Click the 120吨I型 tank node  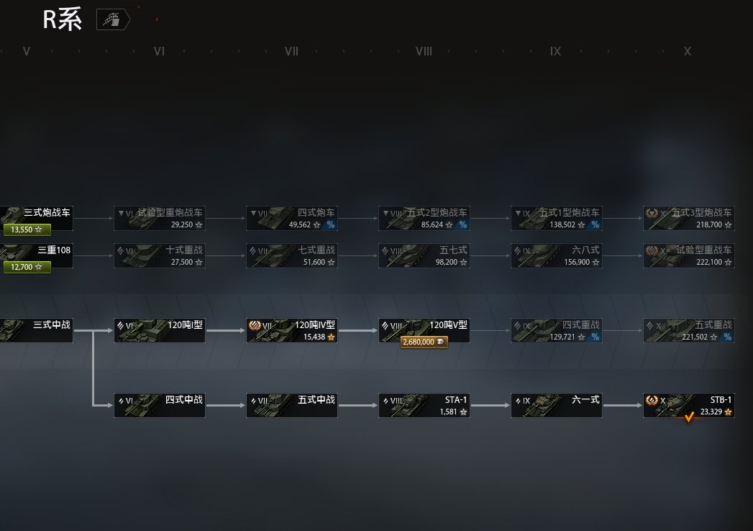[160, 330]
